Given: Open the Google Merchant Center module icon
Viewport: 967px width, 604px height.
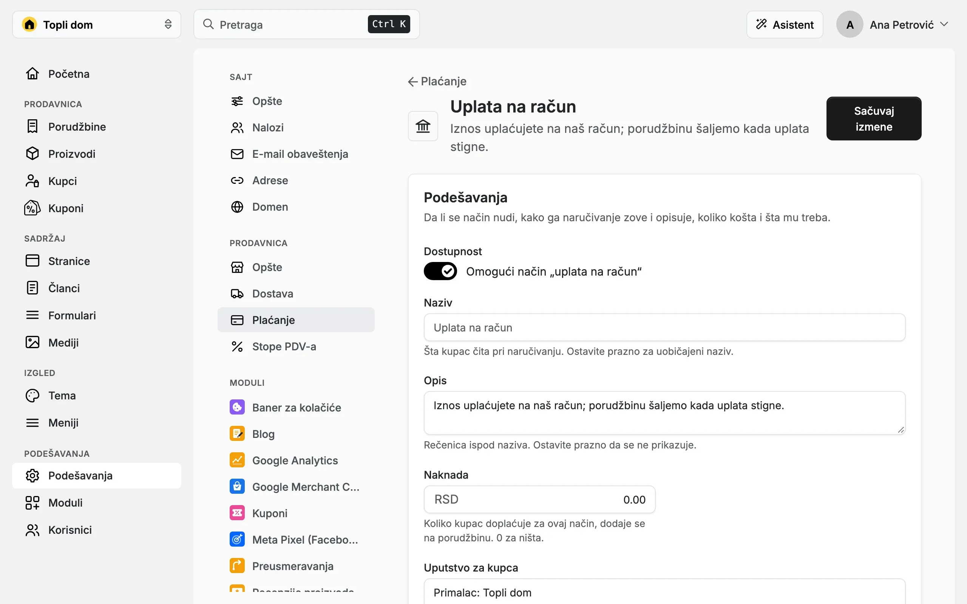Looking at the screenshot, I should pos(237,487).
